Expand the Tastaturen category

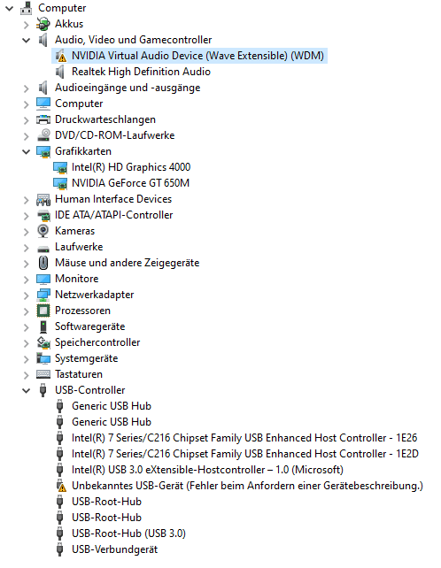point(26,375)
